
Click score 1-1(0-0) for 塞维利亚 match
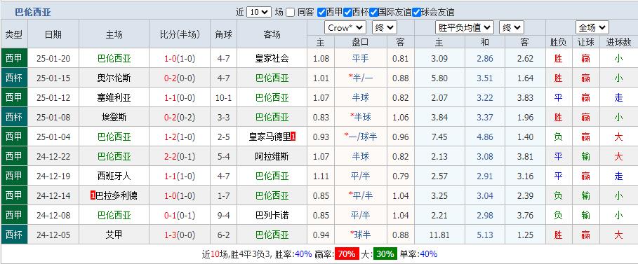[x=180, y=97]
